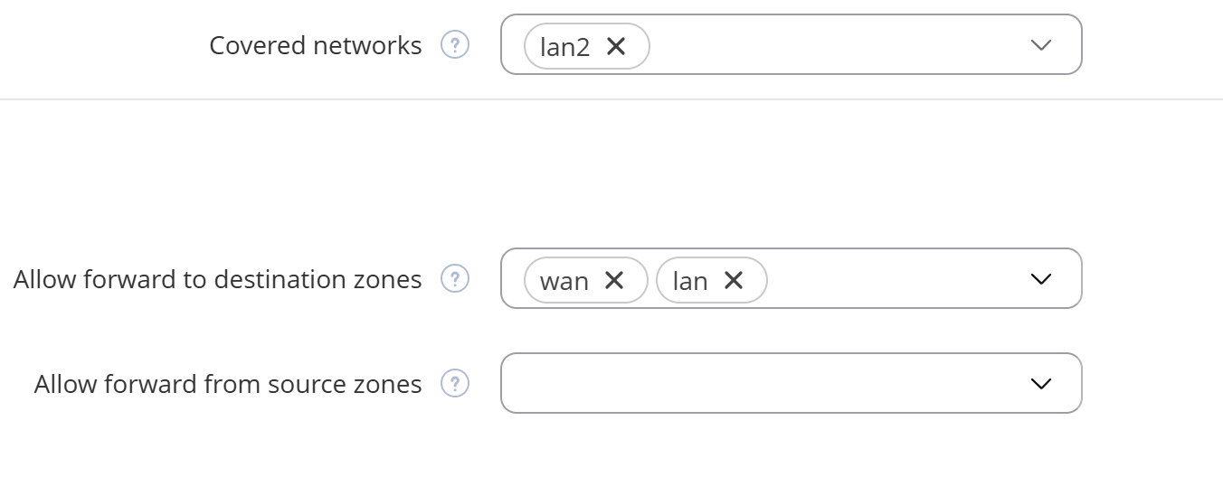Click blank area between divider and destination zones

[611, 172]
